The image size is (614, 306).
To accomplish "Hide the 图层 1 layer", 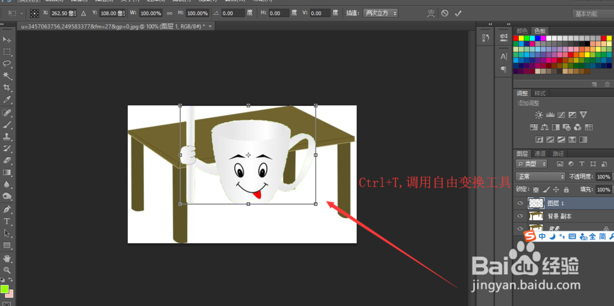I will [x=520, y=203].
